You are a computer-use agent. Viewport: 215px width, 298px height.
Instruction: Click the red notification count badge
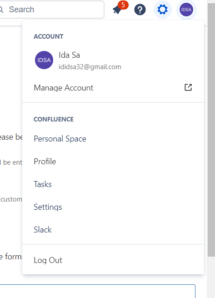pyautogui.click(x=123, y=5)
